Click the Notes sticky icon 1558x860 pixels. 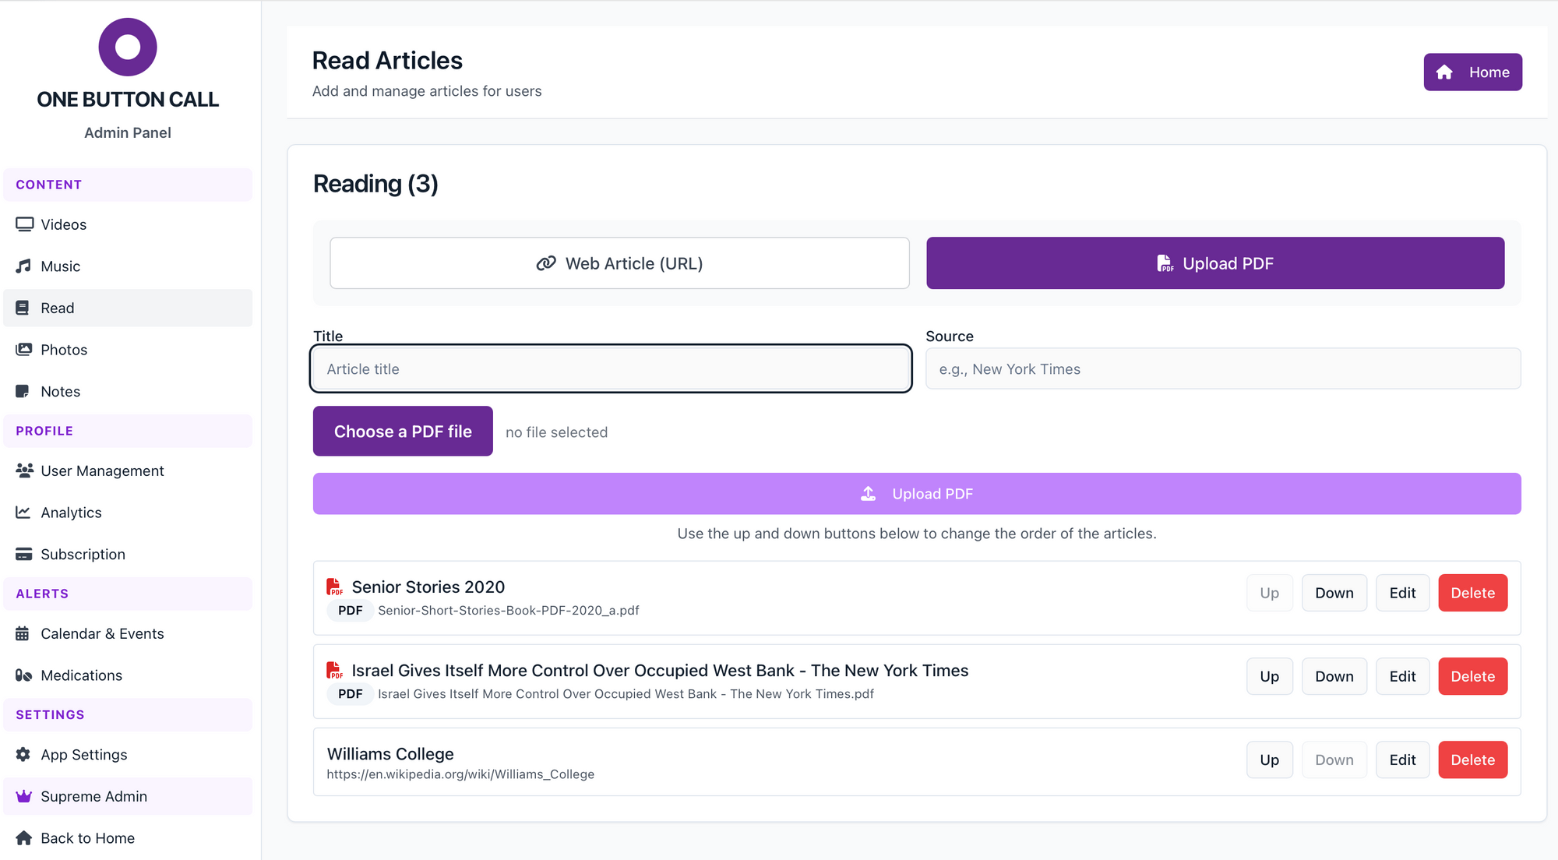pyautogui.click(x=23, y=392)
